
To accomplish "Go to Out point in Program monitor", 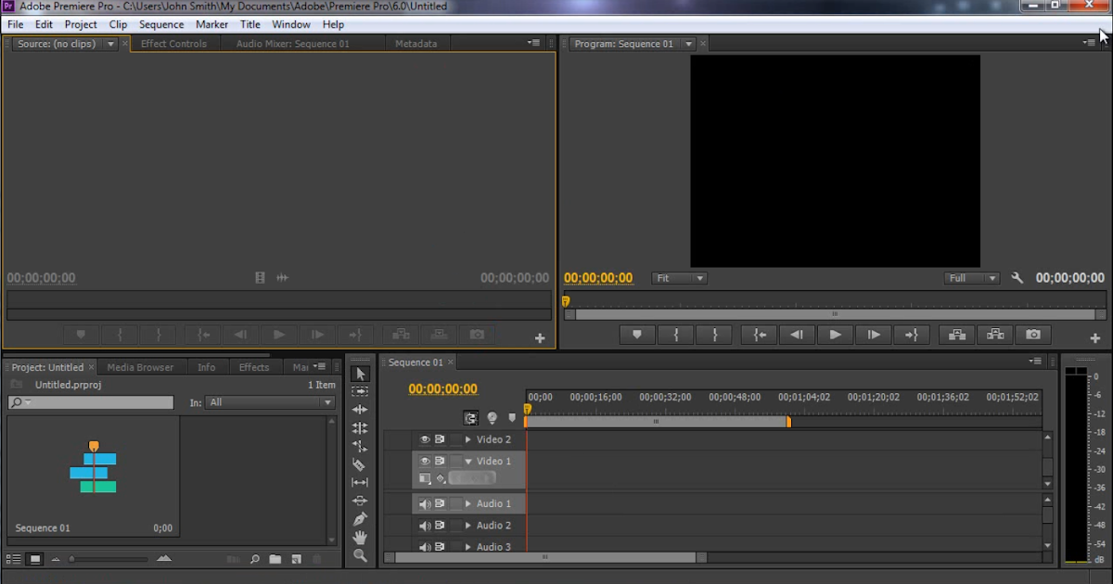I will pyautogui.click(x=912, y=335).
